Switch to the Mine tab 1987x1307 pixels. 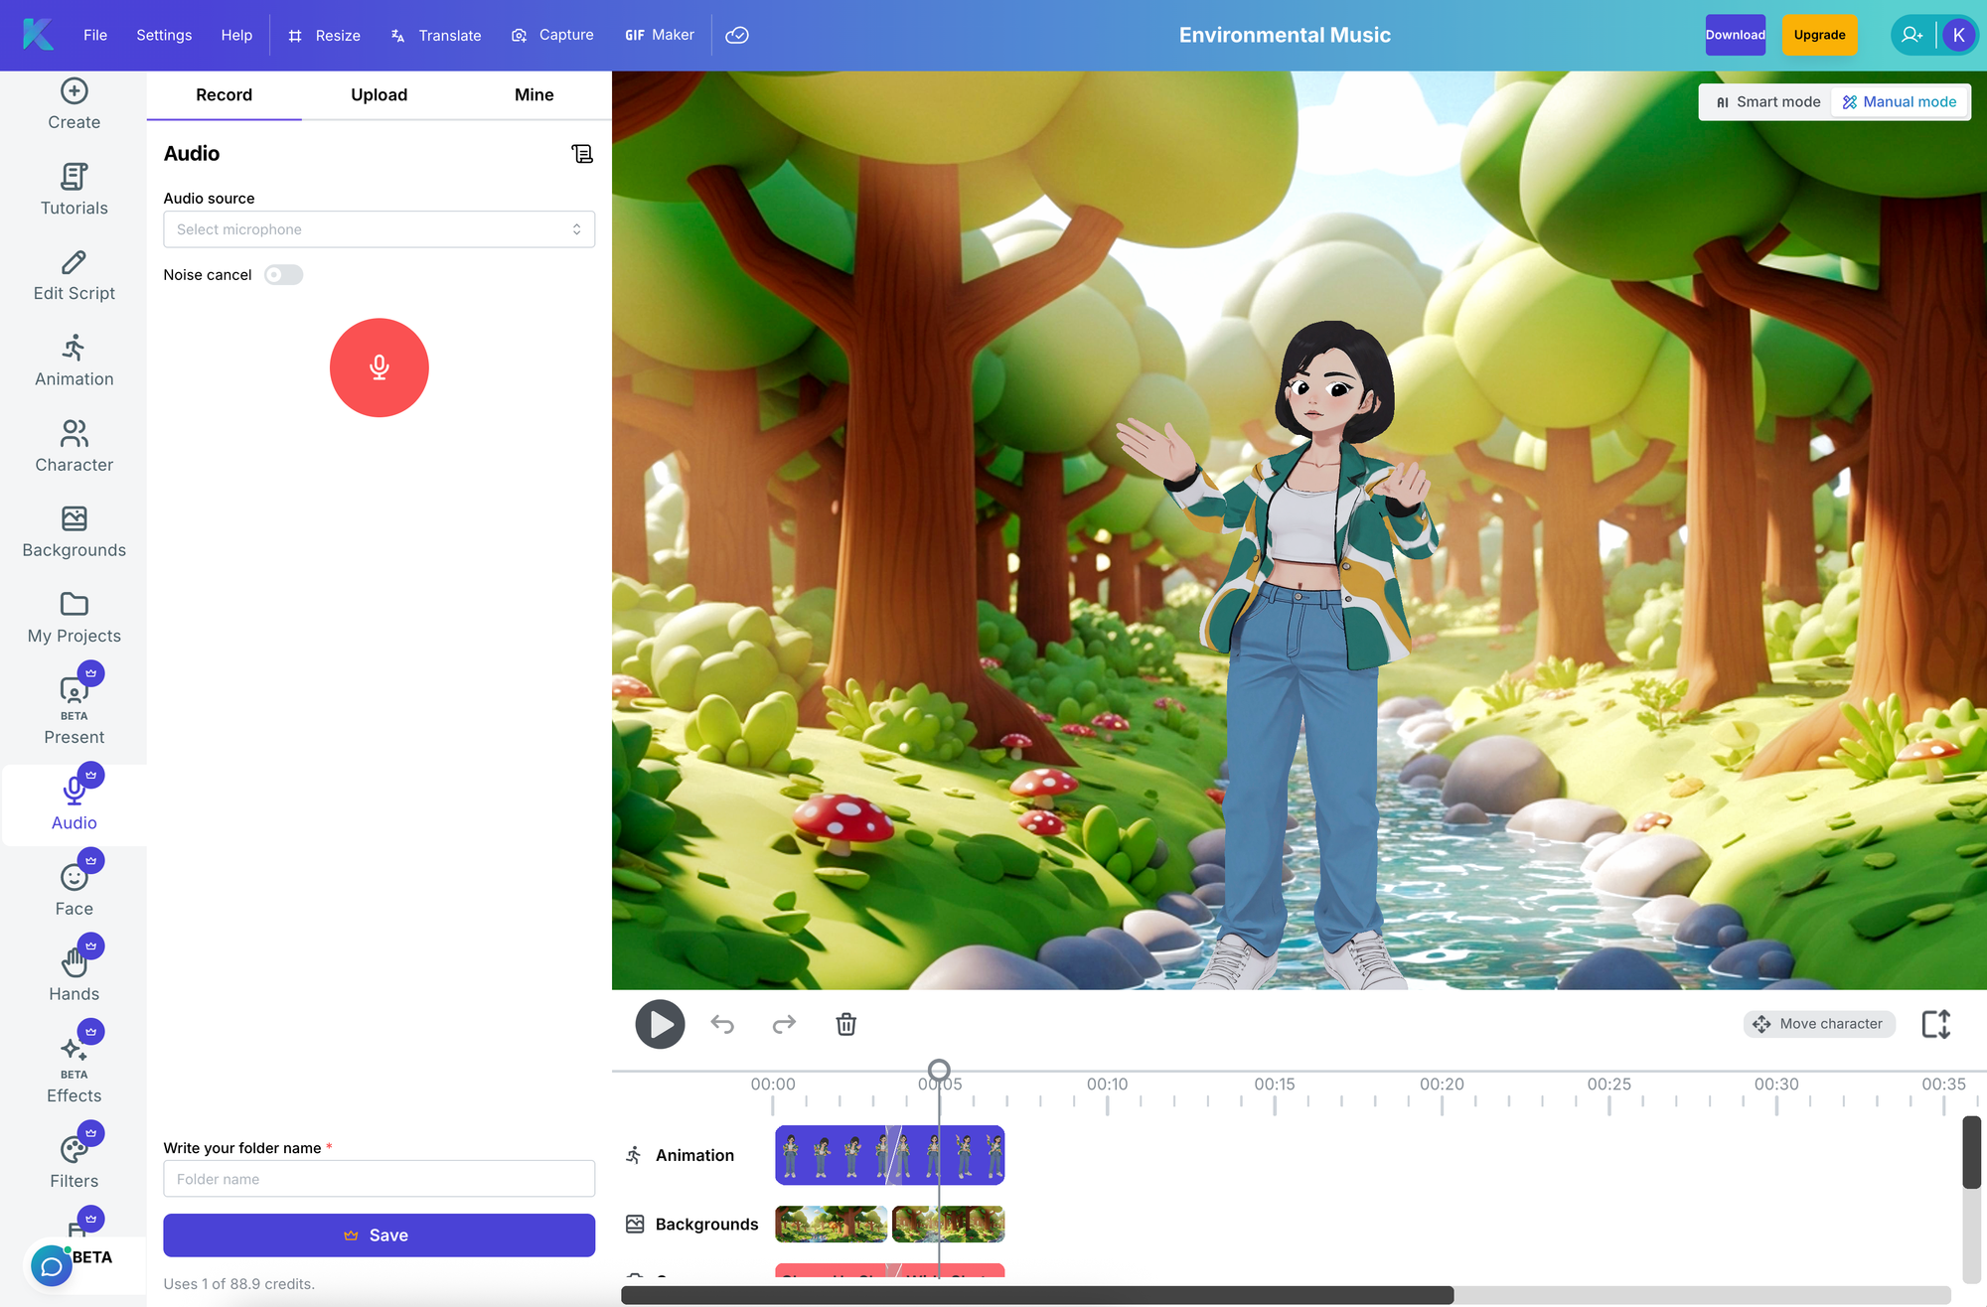(x=534, y=95)
